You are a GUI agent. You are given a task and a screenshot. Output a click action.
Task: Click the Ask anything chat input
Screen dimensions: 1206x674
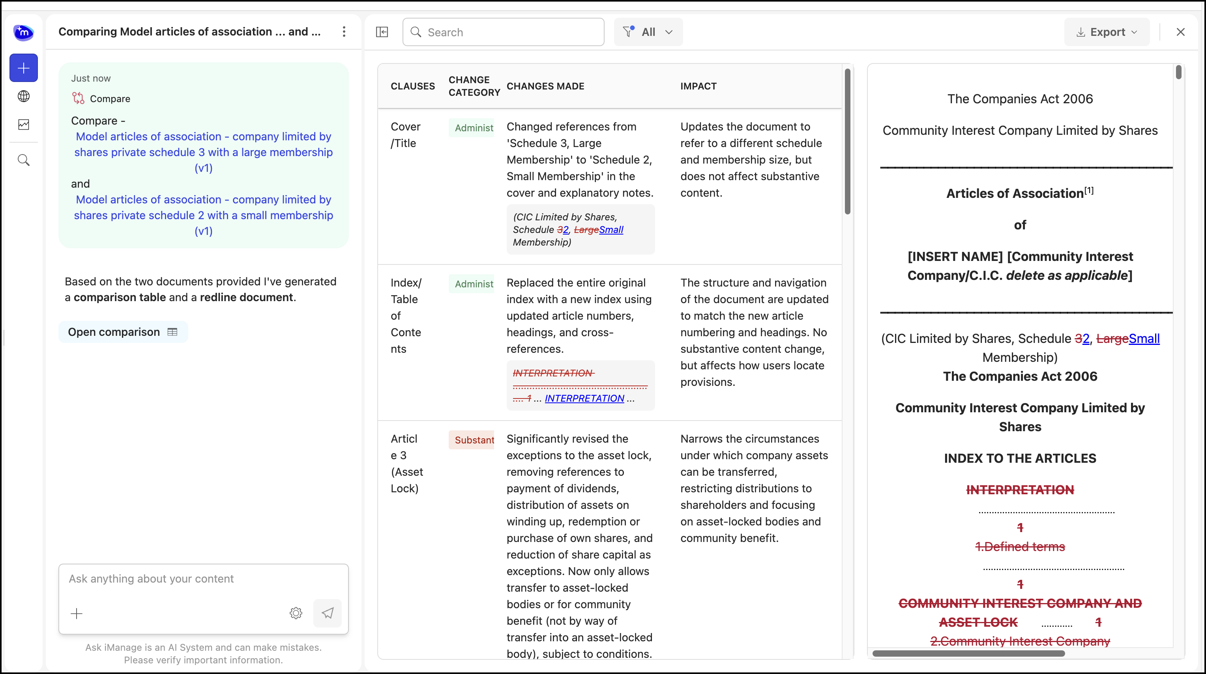coord(203,579)
